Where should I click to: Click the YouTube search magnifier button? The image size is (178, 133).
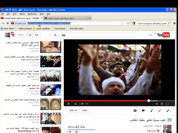point(55,35)
